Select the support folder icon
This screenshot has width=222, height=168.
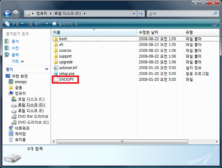pyautogui.click(x=56, y=56)
